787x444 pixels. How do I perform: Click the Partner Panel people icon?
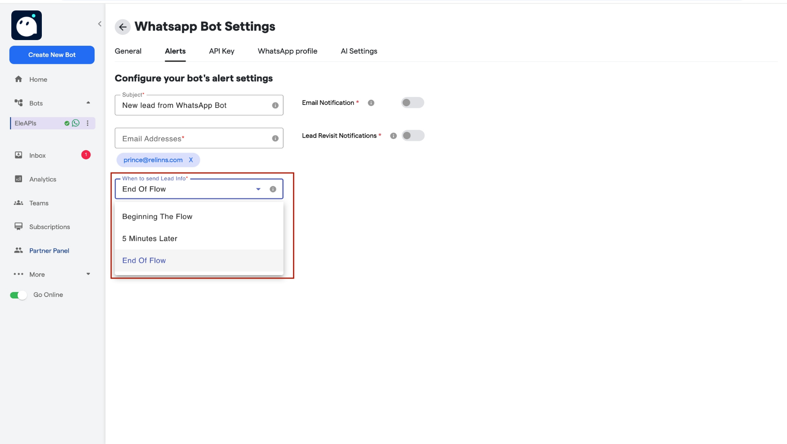click(18, 250)
